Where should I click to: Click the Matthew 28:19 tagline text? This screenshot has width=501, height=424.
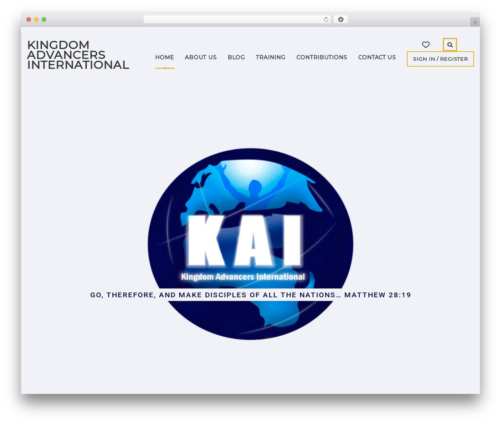250,295
